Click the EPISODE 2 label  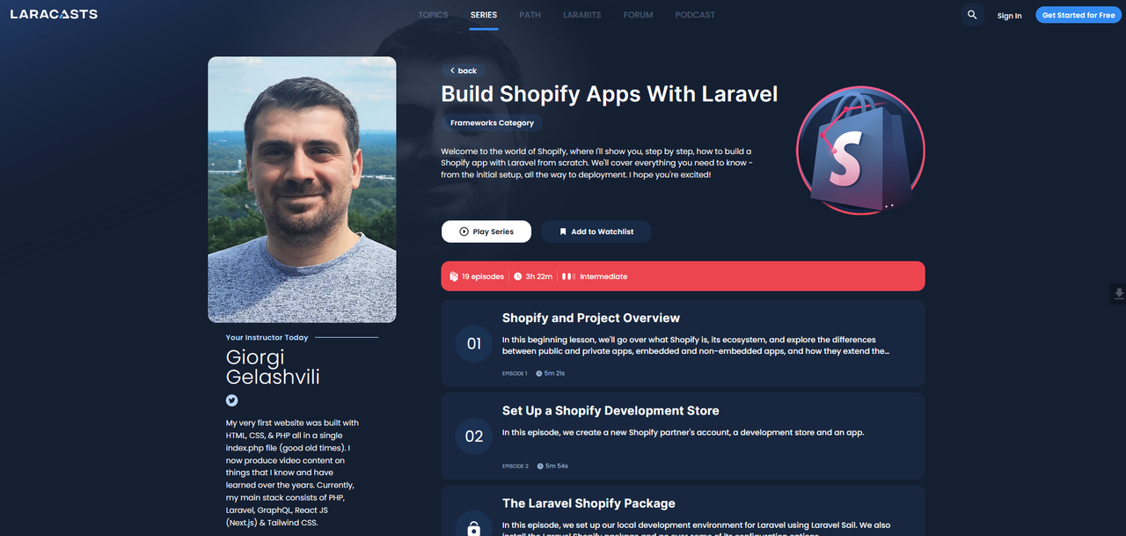click(x=515, y=466)
